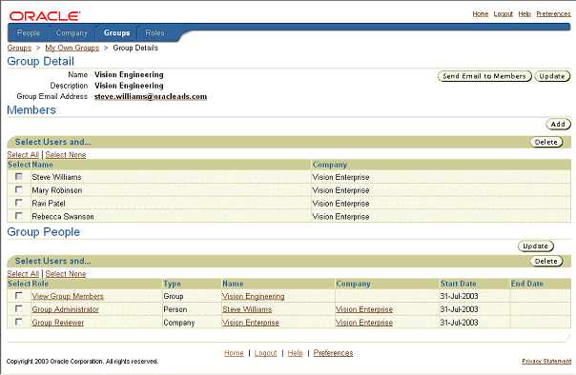
Task: Check the View Group Members role checkbox
Action: [19, 296]
